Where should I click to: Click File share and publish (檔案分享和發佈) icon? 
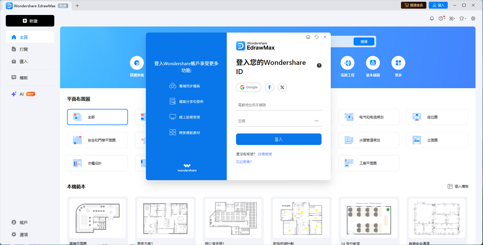click(x=173, y=101)
